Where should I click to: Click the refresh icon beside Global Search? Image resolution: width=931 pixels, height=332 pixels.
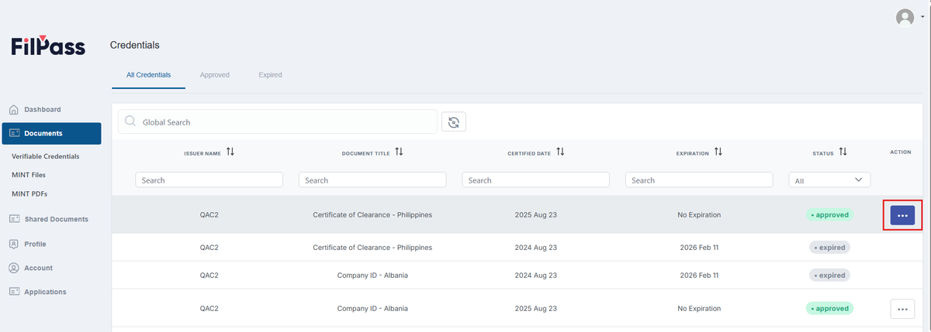pos(454,122)
